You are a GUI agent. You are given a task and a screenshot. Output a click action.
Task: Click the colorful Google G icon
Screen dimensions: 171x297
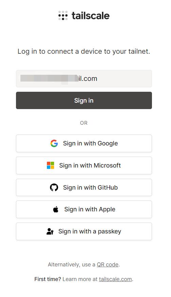pos(54,143)
